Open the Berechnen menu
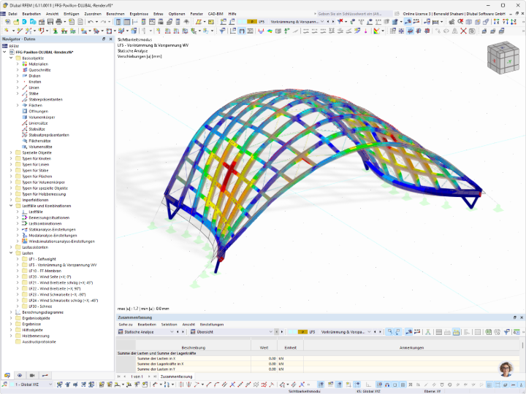 coord(115,14)
